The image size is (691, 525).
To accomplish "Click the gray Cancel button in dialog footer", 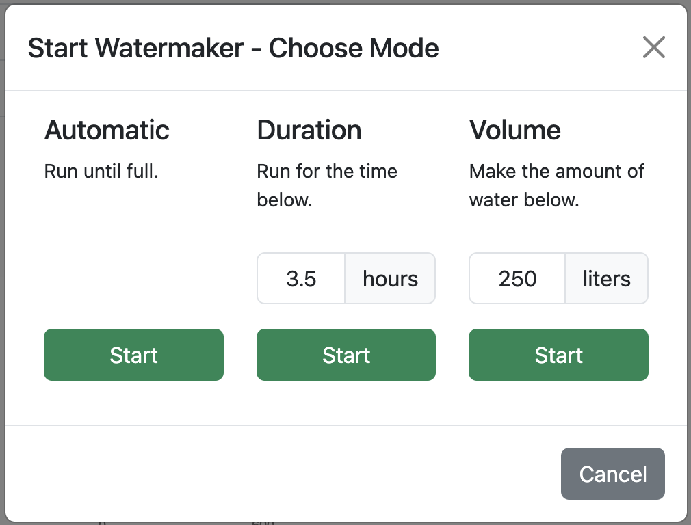I will (612, 474).
